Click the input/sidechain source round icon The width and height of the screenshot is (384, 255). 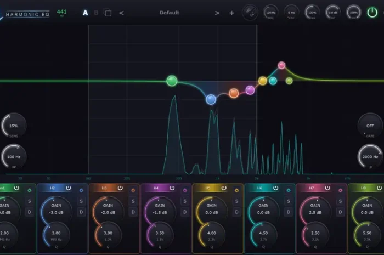[250, 13]
